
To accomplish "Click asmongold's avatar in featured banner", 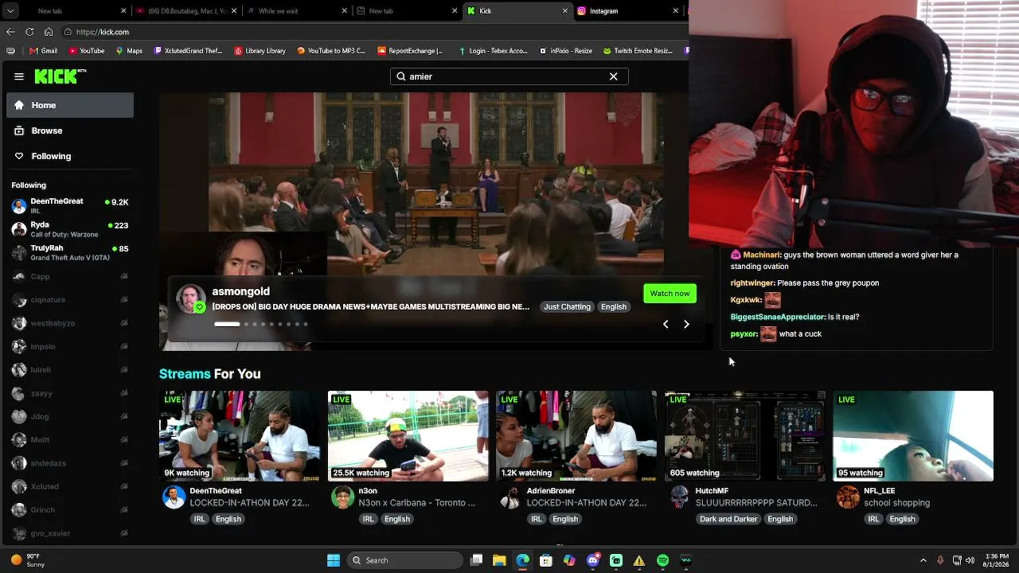I will point(190,298).
